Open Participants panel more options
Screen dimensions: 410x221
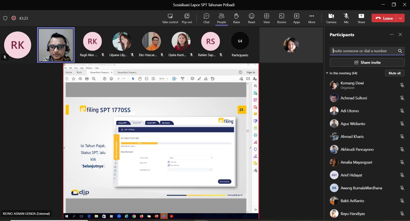pos(392,35)
